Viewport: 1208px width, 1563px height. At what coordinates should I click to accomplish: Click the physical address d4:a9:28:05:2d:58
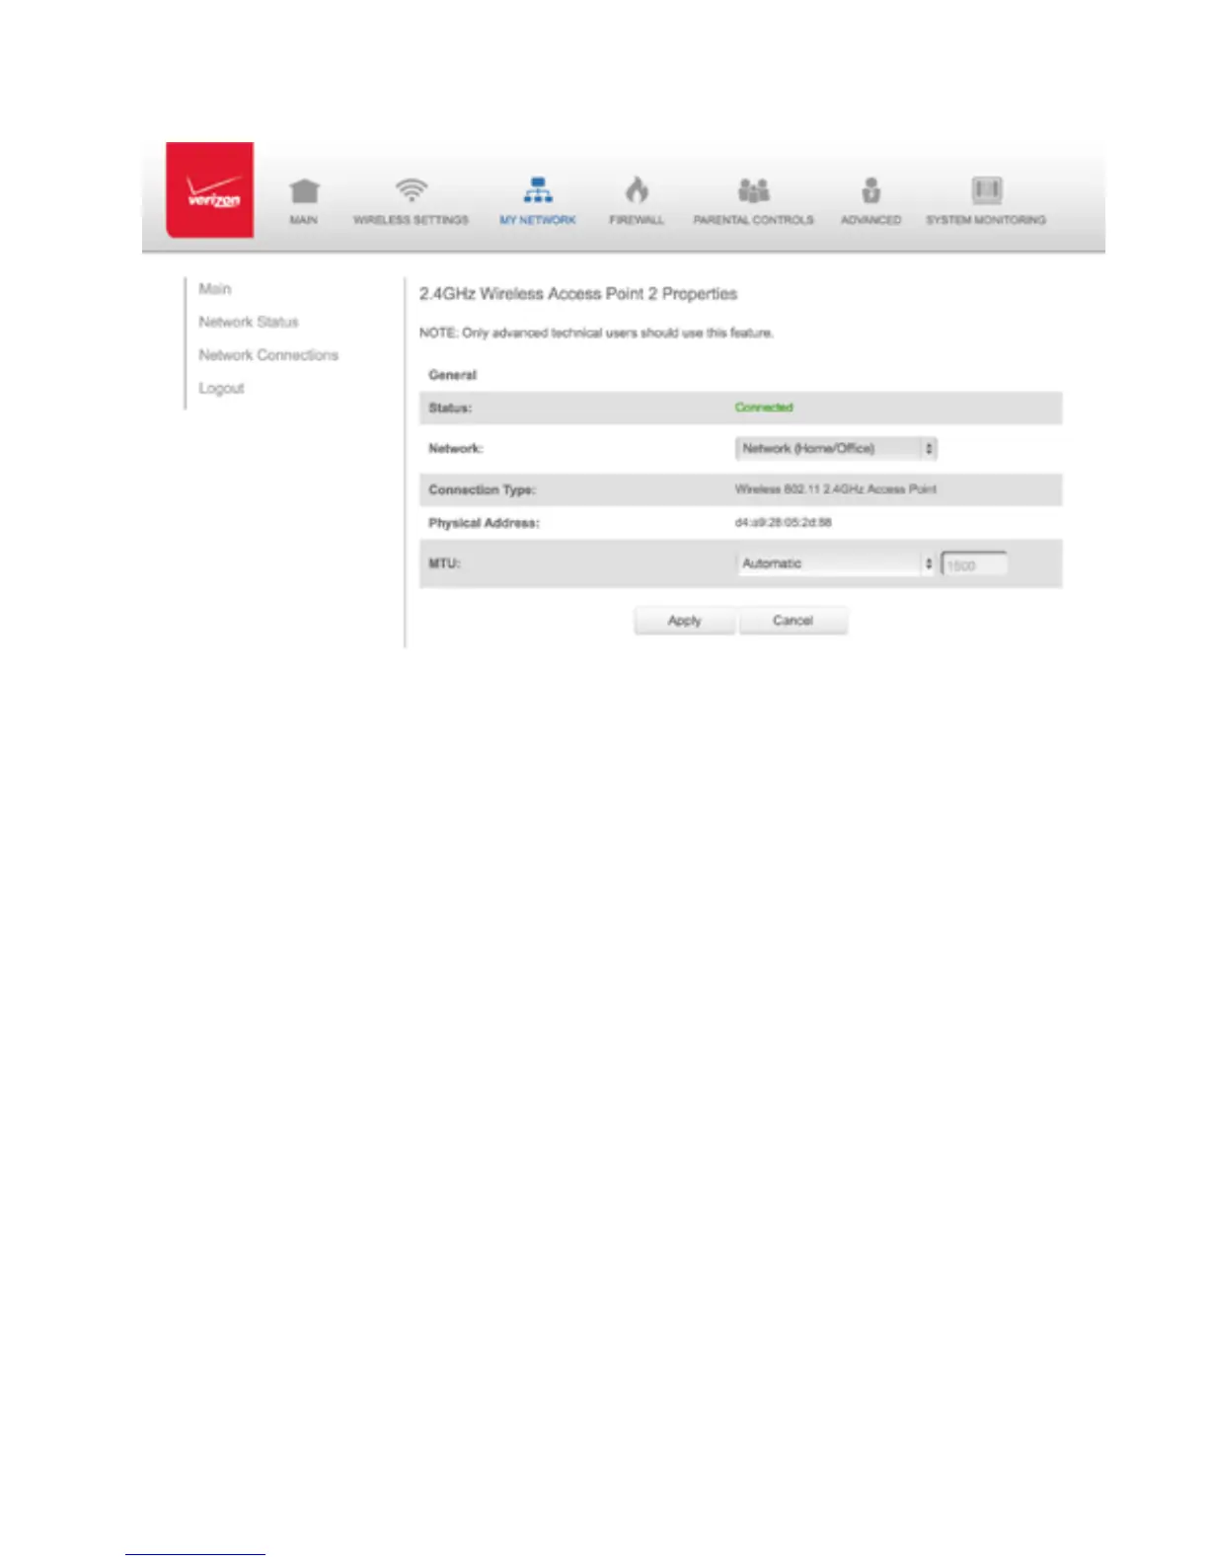[784, 523]
